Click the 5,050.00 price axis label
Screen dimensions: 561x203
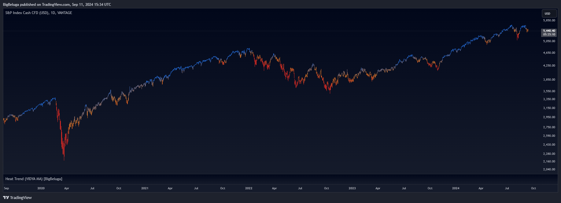tap(549, 41)
